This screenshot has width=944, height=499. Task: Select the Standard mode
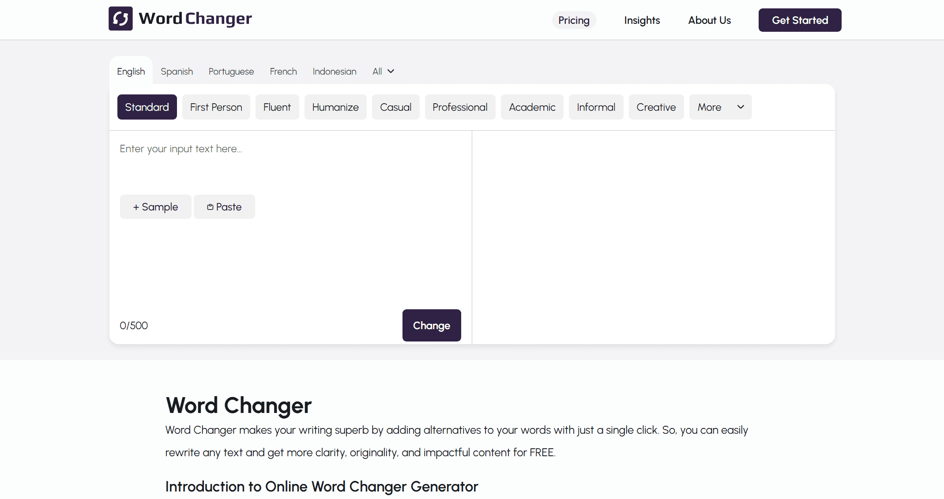147,107
